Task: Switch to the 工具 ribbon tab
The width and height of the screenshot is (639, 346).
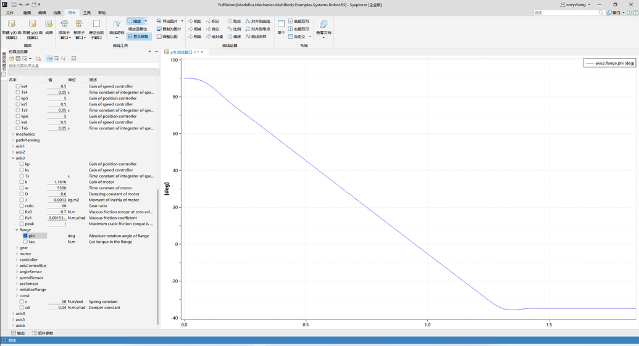Action: pyautogui.click(x=87, y=13)
